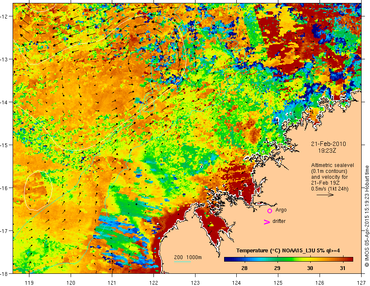Click latitude axis label '-18'
The width and height of the screenshot is (370, 286).
click(5, 273)
